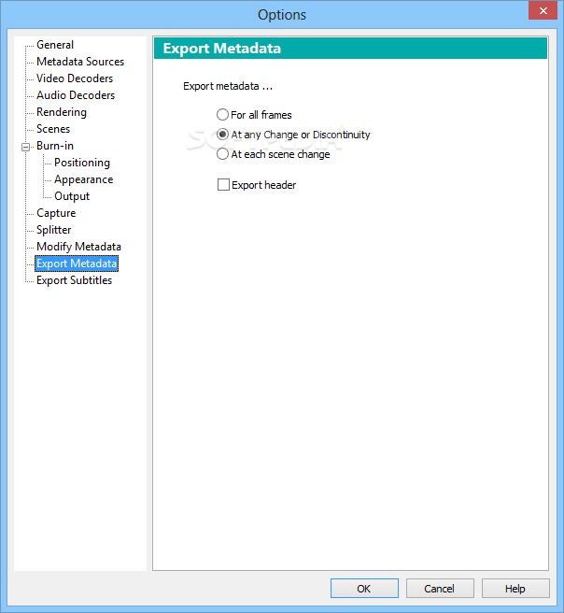
Task: Go to Capture settings
Action: point(56,213)
